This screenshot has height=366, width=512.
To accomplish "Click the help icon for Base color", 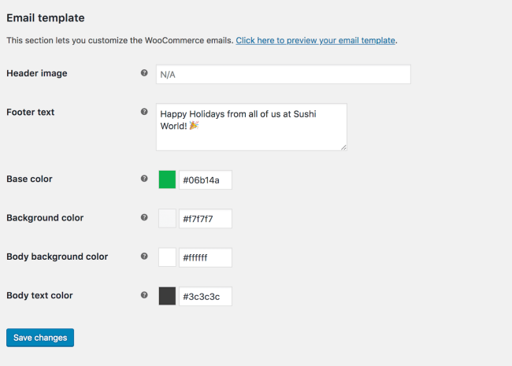I will pos(144,179).
